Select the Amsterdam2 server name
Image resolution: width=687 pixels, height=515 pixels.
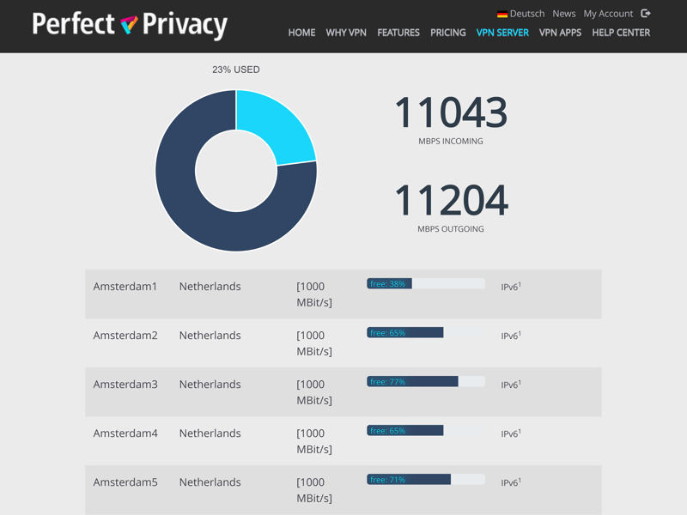pyautogui.click(x=125, y=336)
